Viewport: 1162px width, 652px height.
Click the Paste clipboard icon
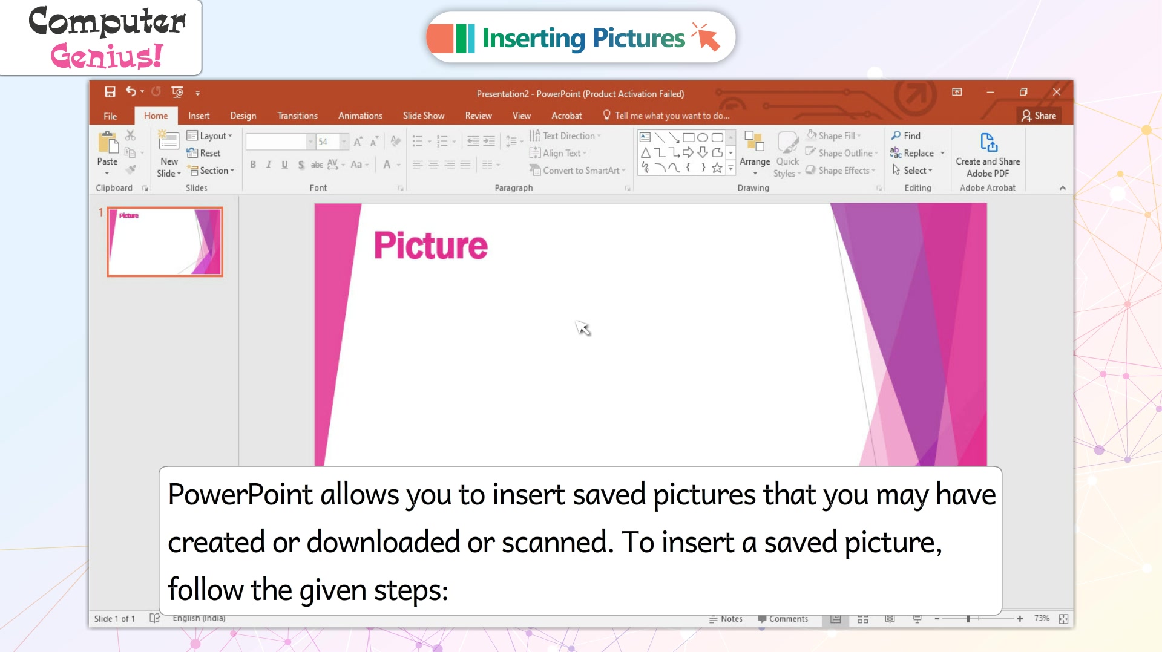pyautogui.click(x=108, y=143)
